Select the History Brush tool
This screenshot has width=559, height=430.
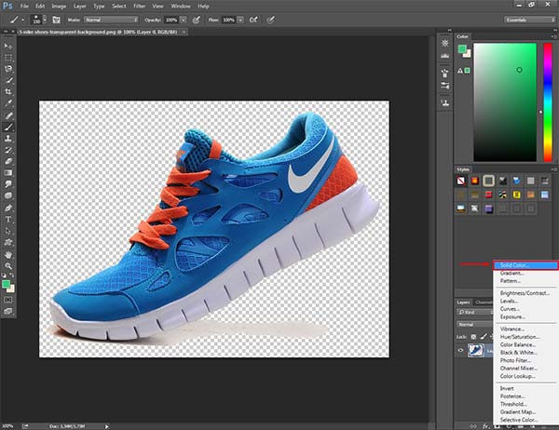[7, 150]
